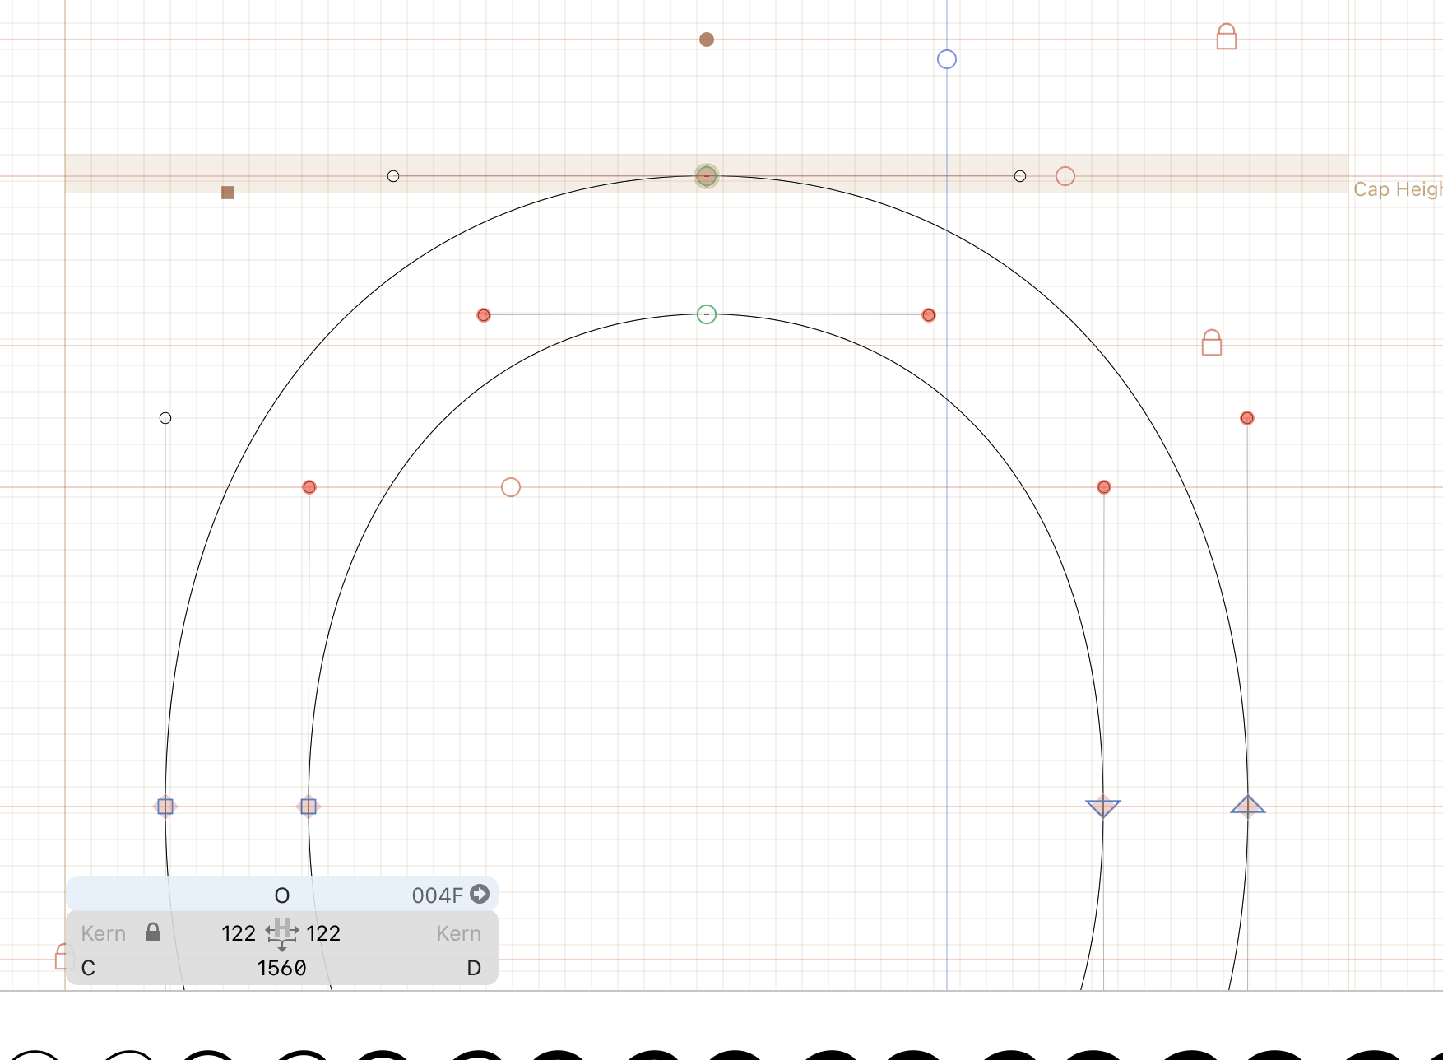Select the brown square marker in the alignment zone
The image size is (1443, 1060).
(228, 193)
